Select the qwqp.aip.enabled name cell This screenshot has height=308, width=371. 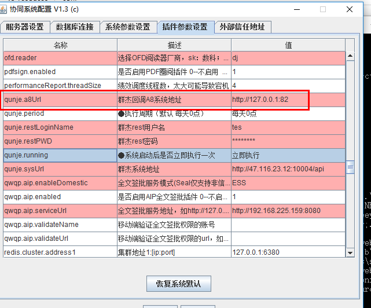(60, 197)
